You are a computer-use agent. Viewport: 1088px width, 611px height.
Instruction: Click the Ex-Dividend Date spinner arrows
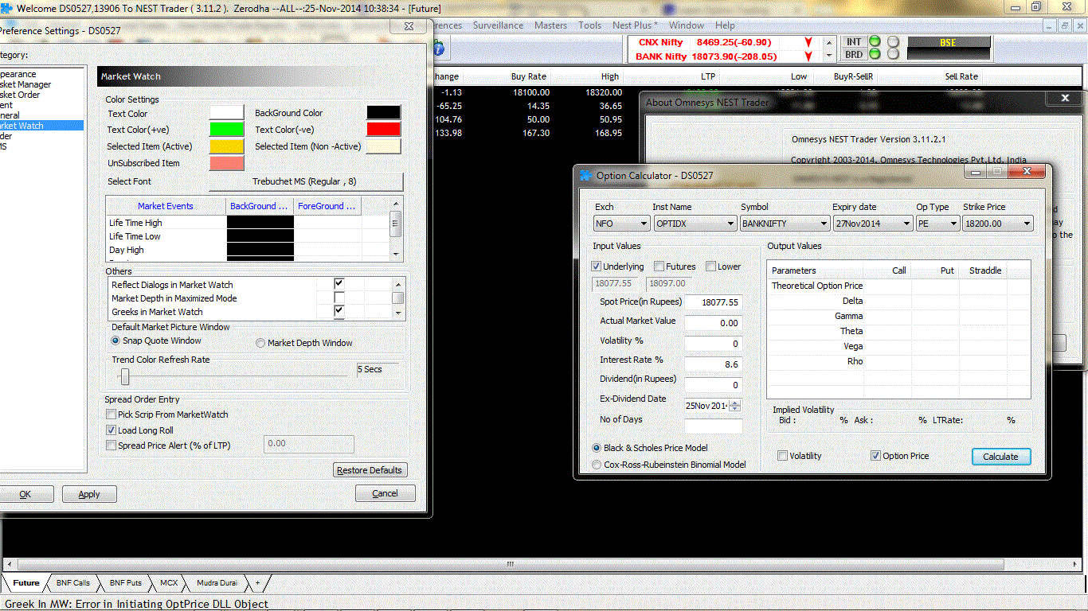tap(735, 405)
